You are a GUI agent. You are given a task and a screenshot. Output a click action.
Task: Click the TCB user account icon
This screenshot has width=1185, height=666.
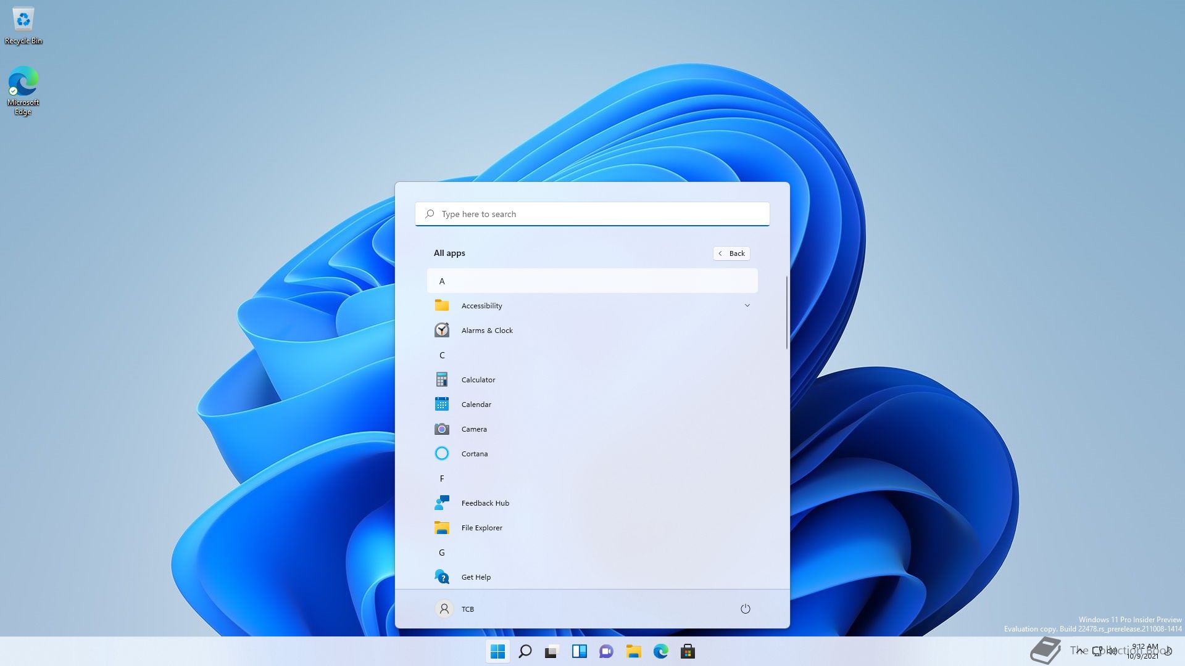[x=444, y=608]
